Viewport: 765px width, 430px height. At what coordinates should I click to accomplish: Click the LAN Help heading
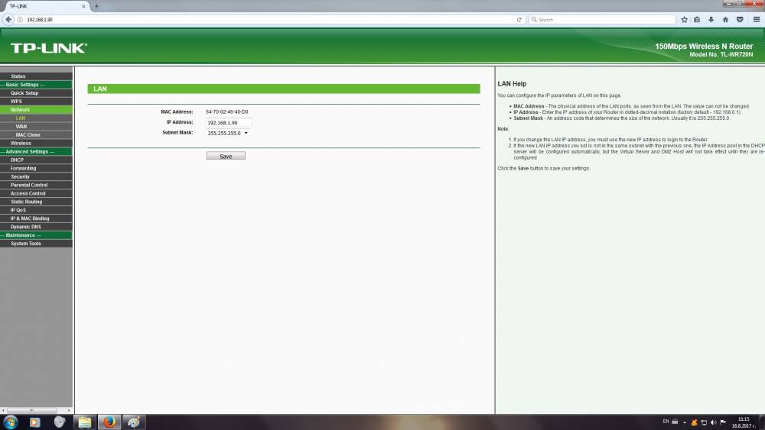click(x=512, y=84)
